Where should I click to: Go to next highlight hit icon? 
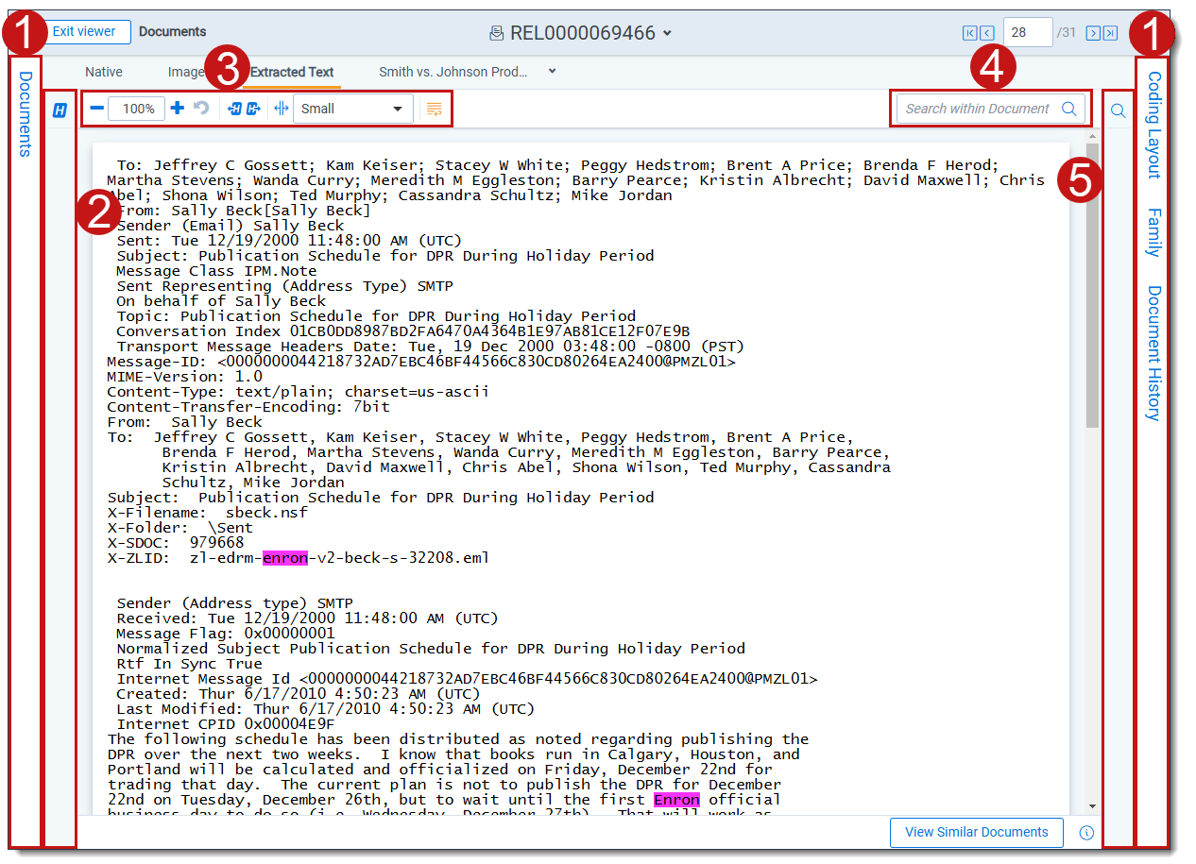pos(253,109)
